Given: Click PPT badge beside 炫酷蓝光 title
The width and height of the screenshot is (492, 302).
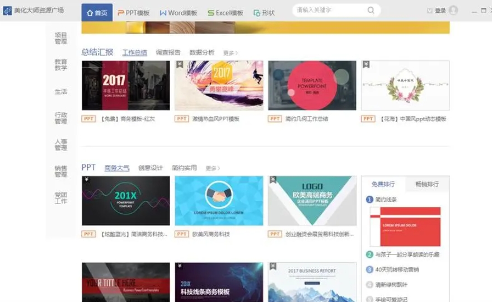Looking at the screenshot, I should [88, 234].
